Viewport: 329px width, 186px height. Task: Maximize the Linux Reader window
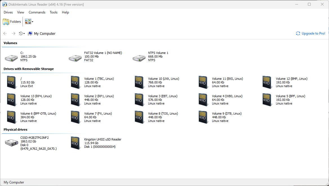click(x=309, y=4)
